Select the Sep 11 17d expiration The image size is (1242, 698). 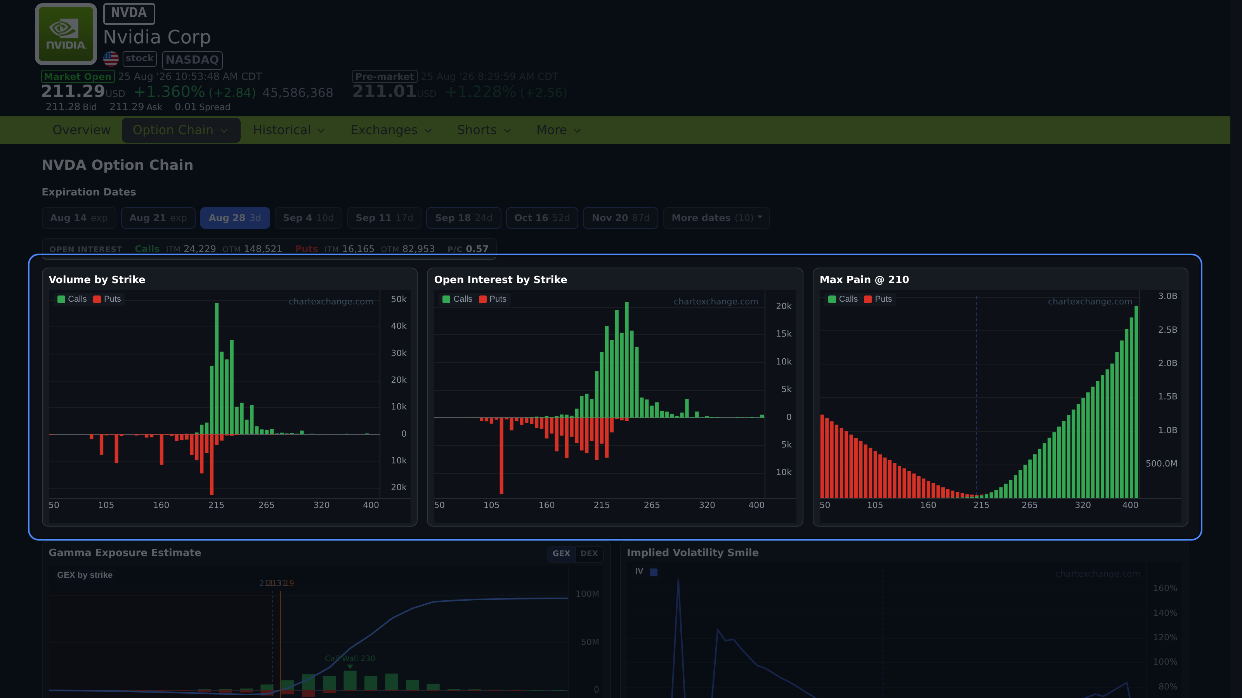384,218
